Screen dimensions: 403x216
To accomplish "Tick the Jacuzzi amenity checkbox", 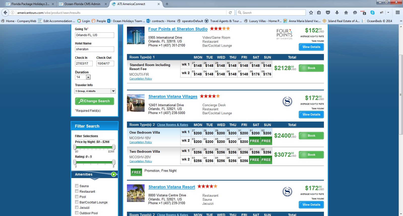I will [77, 207].
